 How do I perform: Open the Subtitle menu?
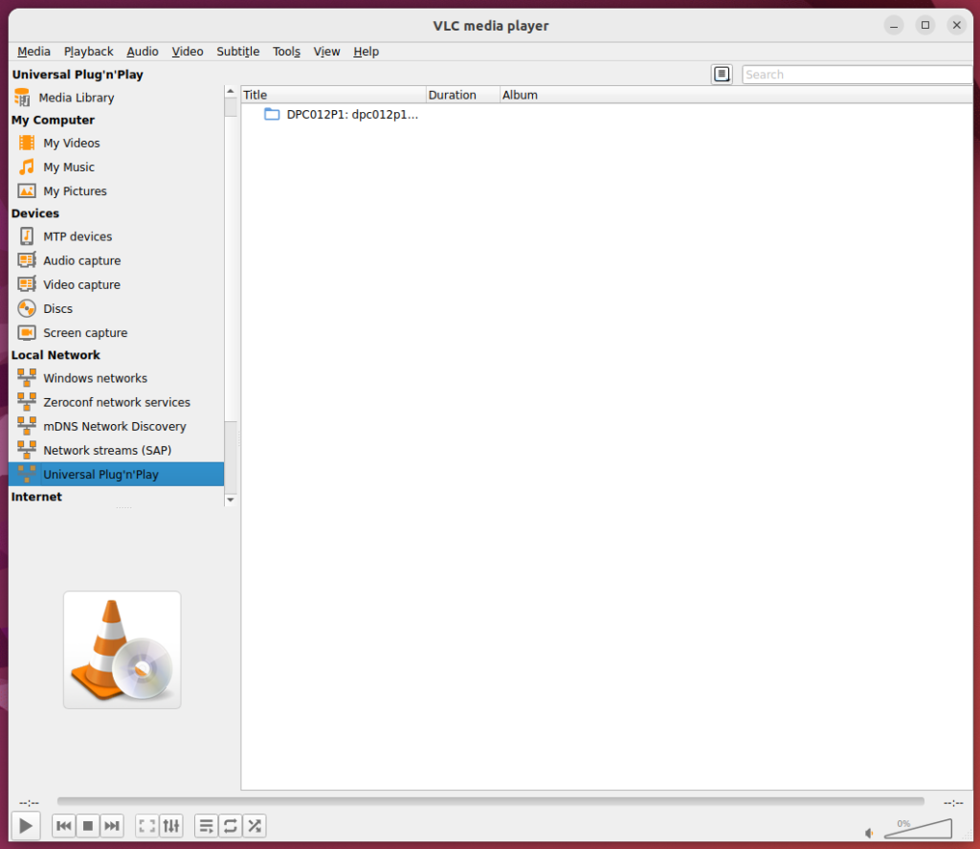(x=237, y=52)
